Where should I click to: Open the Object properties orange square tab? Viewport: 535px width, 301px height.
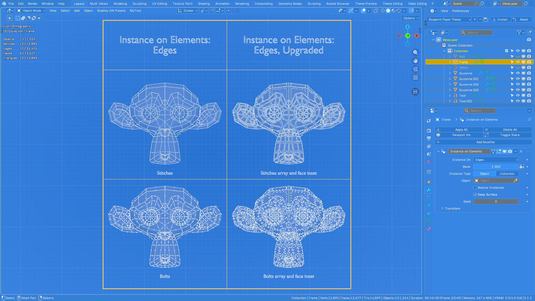pos(429,182)
